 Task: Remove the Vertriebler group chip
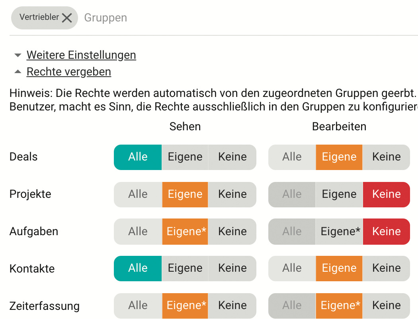[x=67, y=18]
